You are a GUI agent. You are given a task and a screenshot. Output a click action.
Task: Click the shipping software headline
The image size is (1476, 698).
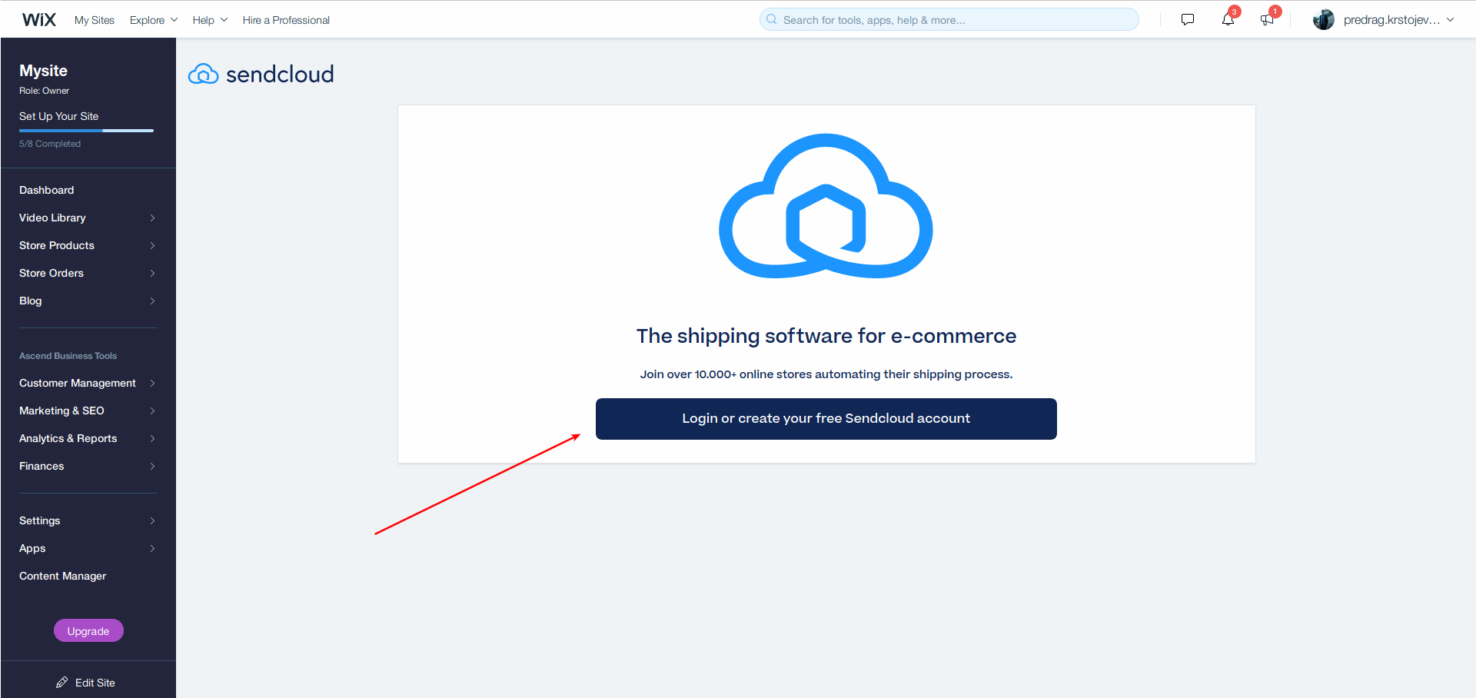click(826, 336)
